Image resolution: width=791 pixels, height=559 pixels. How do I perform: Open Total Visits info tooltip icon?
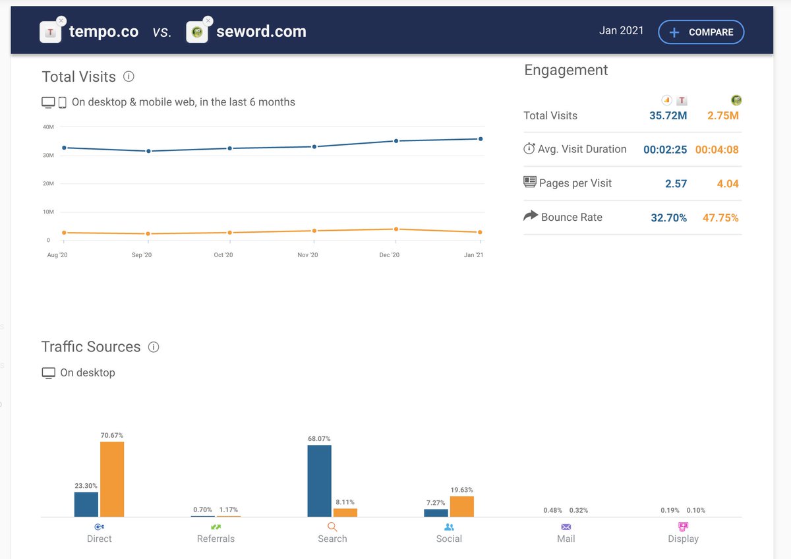coord(129,76)
